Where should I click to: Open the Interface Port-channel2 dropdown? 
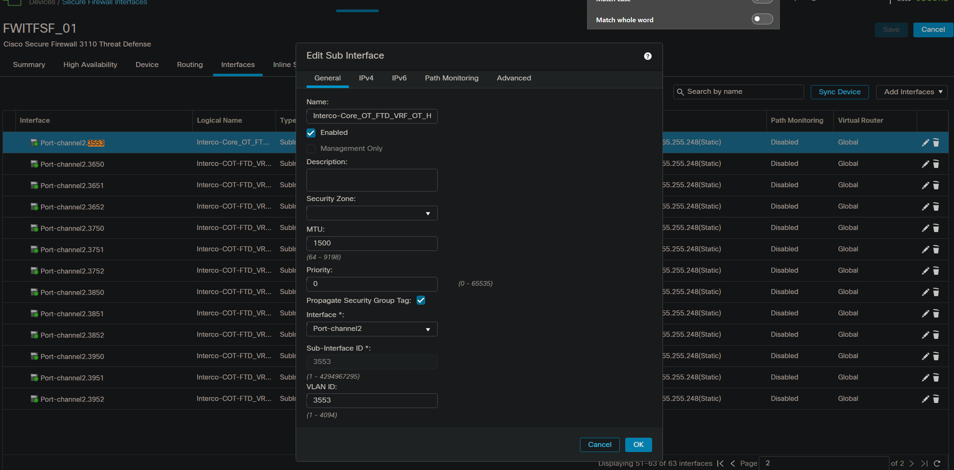pyautogui.click(x=372, y=329)
